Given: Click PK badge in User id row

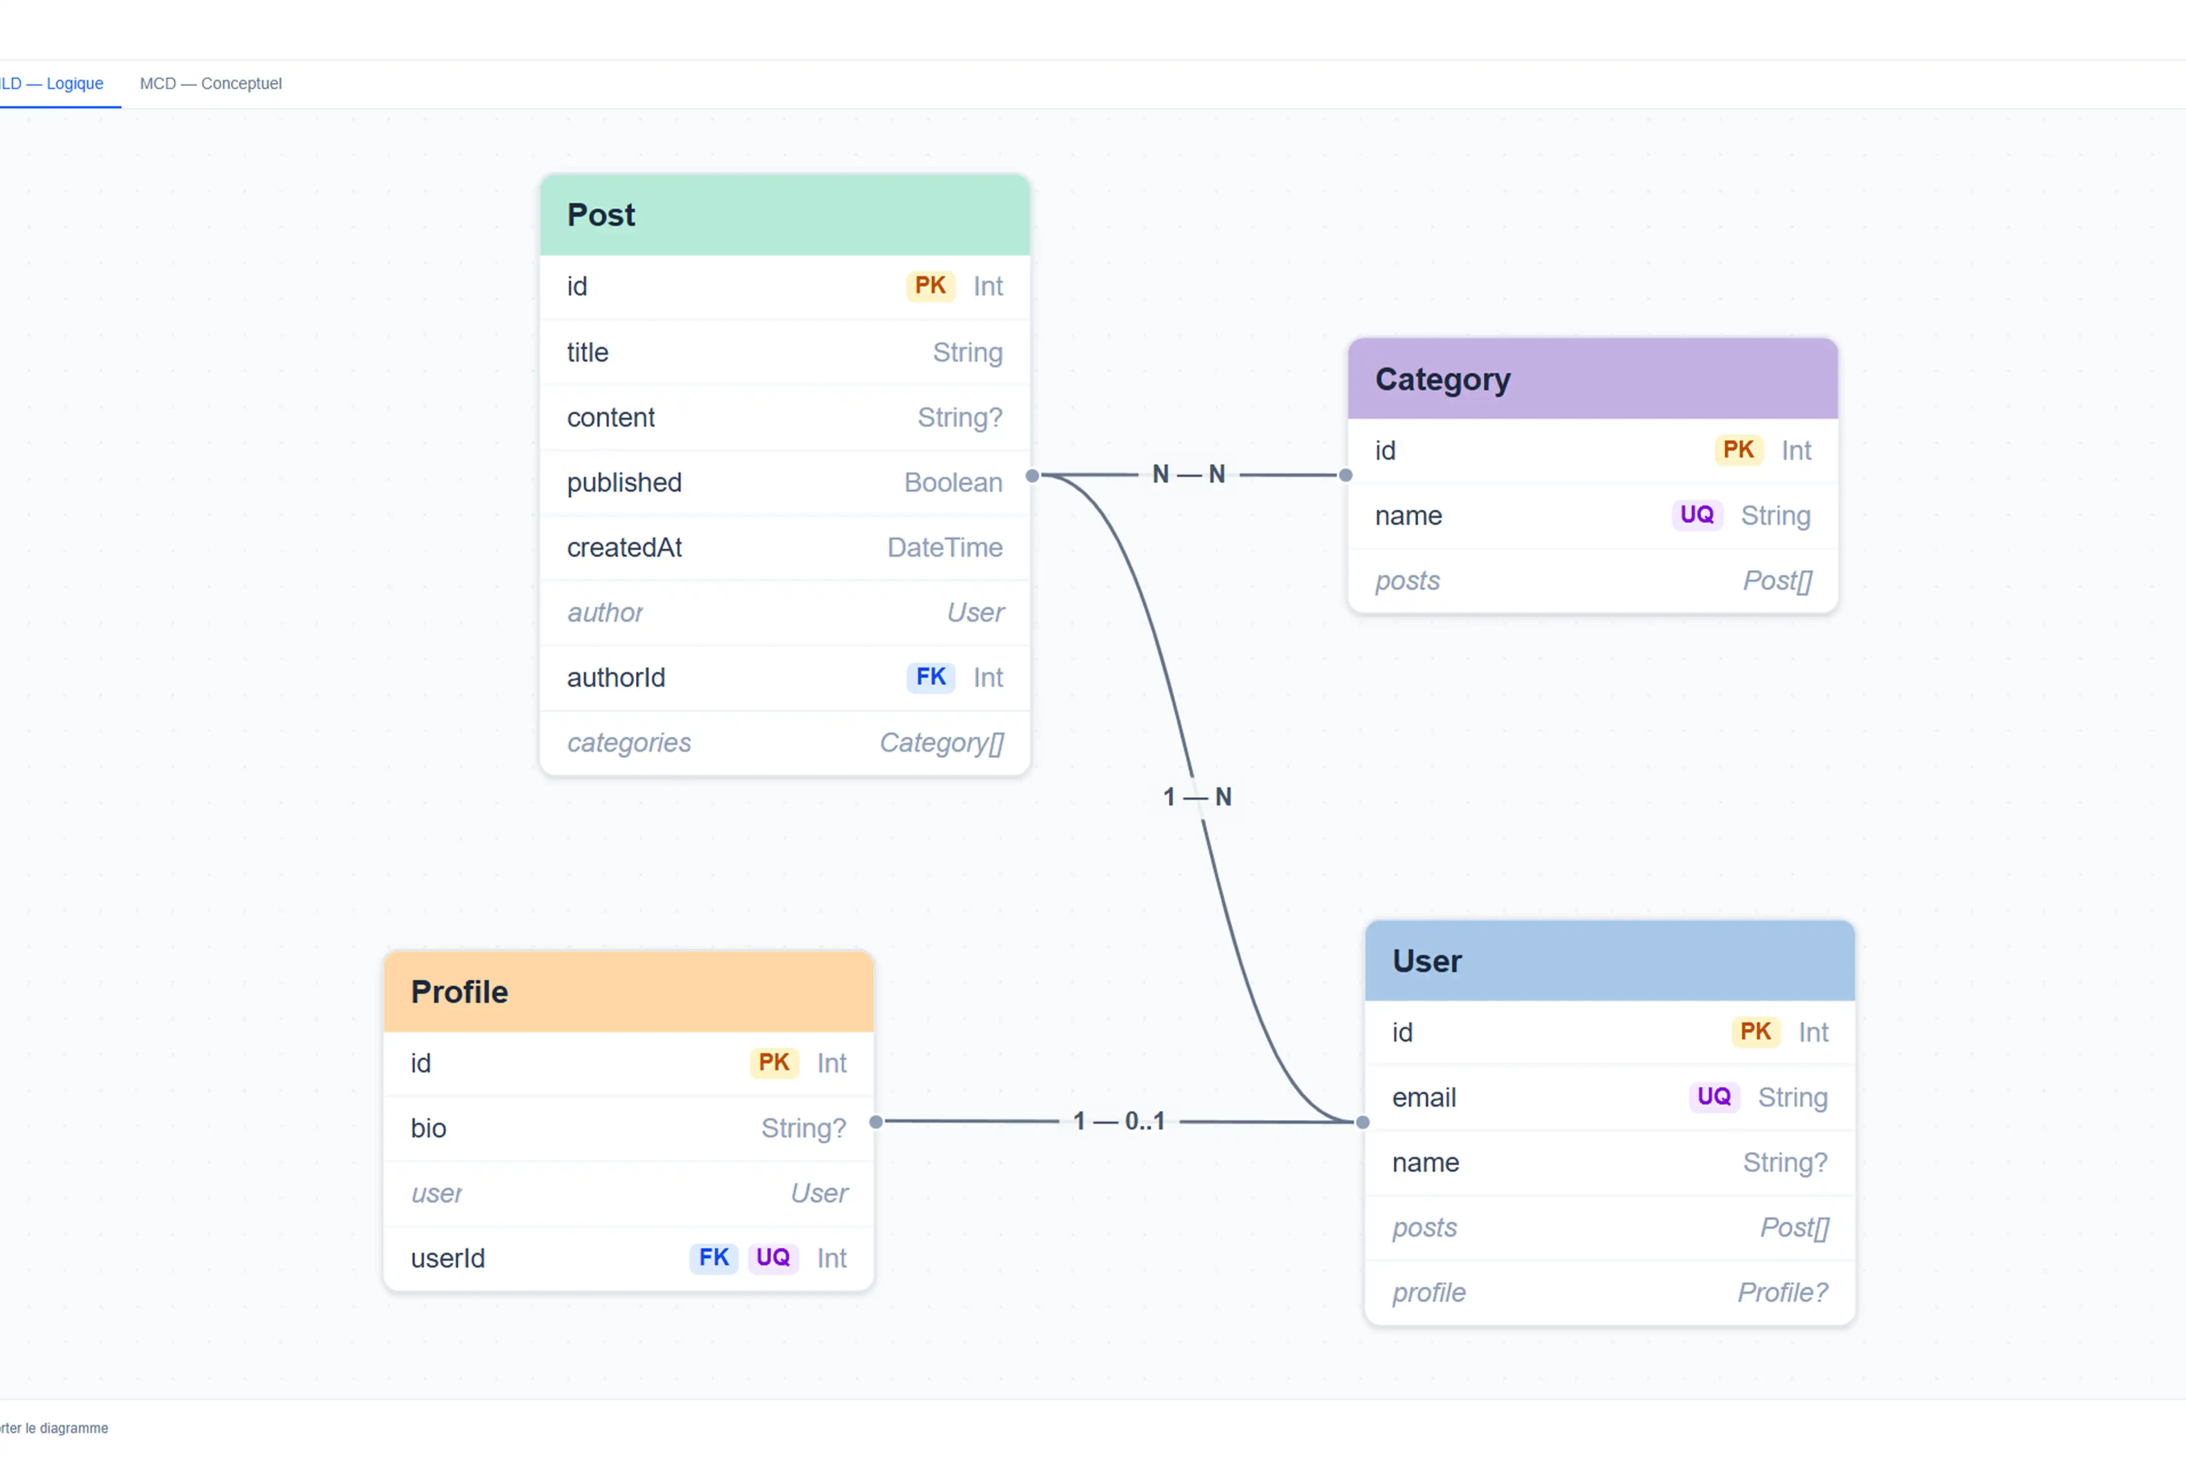Looking at the screenshot, I should [x=1756, y=1033].
